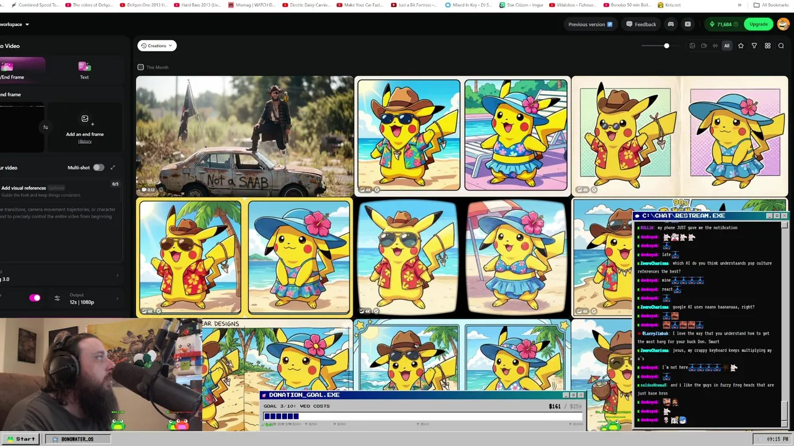Screen dimensions: 794x446
Task: Click the DONATION_GOAL progress bar
Action: click(422, 416)
